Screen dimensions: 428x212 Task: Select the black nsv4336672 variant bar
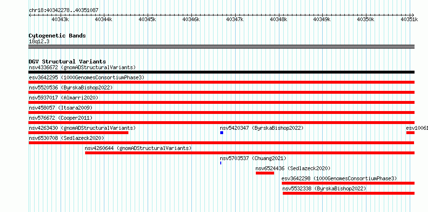click(x=221, y=72)
